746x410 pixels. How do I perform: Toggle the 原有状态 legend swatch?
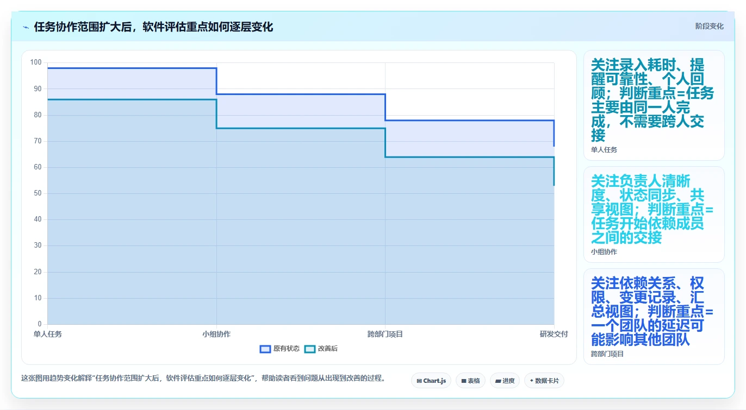(x=265, y=349)
